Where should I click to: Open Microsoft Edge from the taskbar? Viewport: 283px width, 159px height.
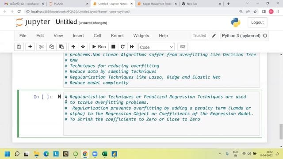(46, 154)
